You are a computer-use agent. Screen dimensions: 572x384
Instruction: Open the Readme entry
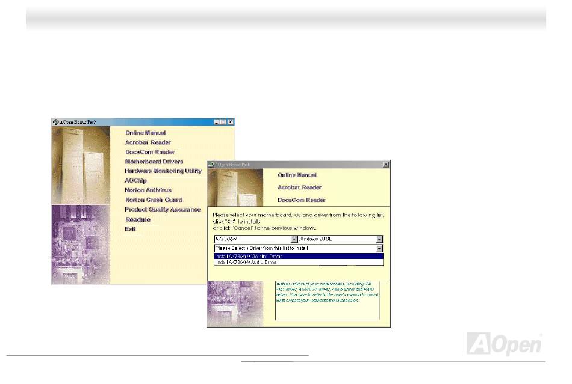[x=137, y=220]
